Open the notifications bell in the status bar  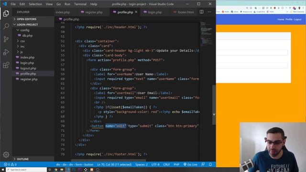coord(210,164)
